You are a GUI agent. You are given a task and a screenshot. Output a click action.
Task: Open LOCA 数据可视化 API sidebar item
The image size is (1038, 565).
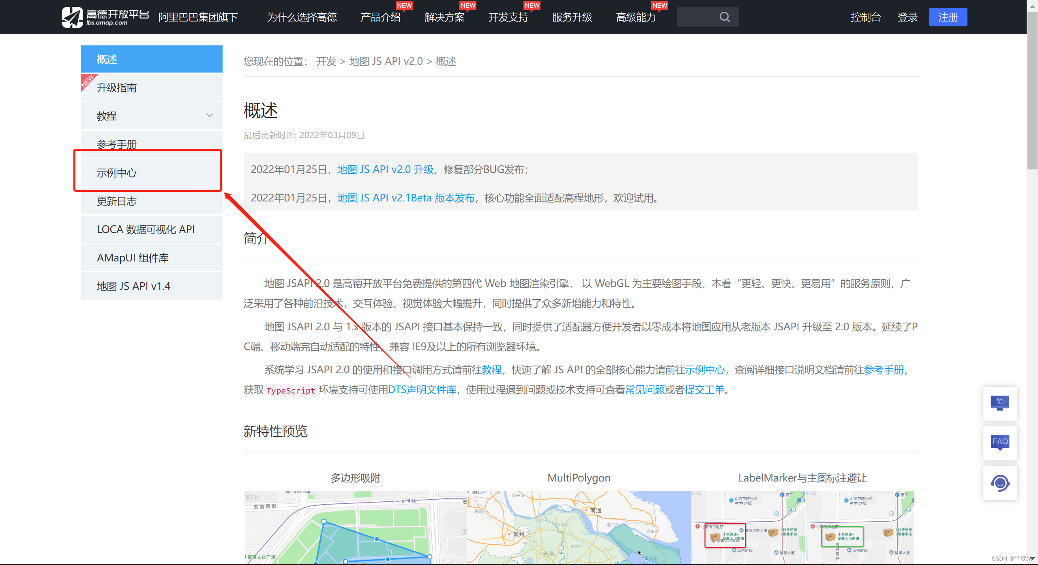pyautogui.click(x=152, y=229)
